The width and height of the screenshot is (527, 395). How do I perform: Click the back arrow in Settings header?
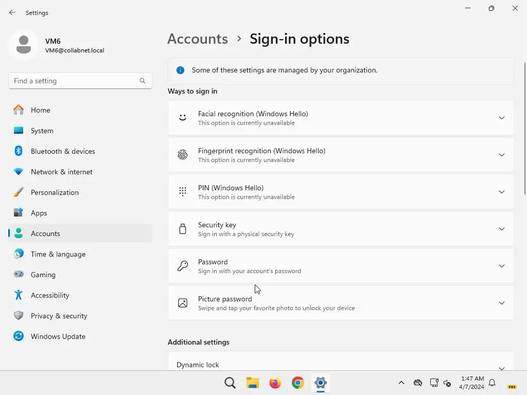pyautogui.click(x=12, y=12)
